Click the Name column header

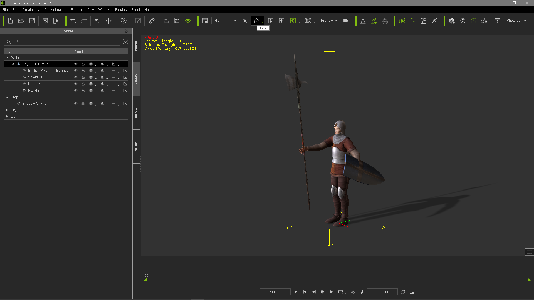[38, 52]
